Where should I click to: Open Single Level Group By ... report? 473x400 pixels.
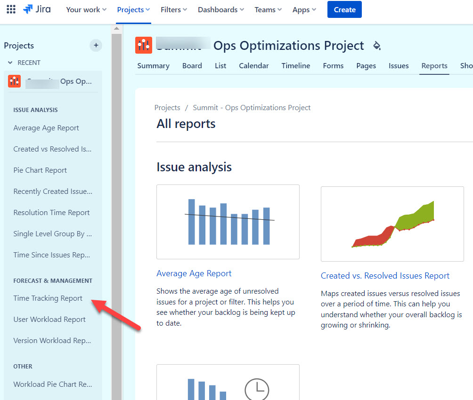tap(52, 233)
